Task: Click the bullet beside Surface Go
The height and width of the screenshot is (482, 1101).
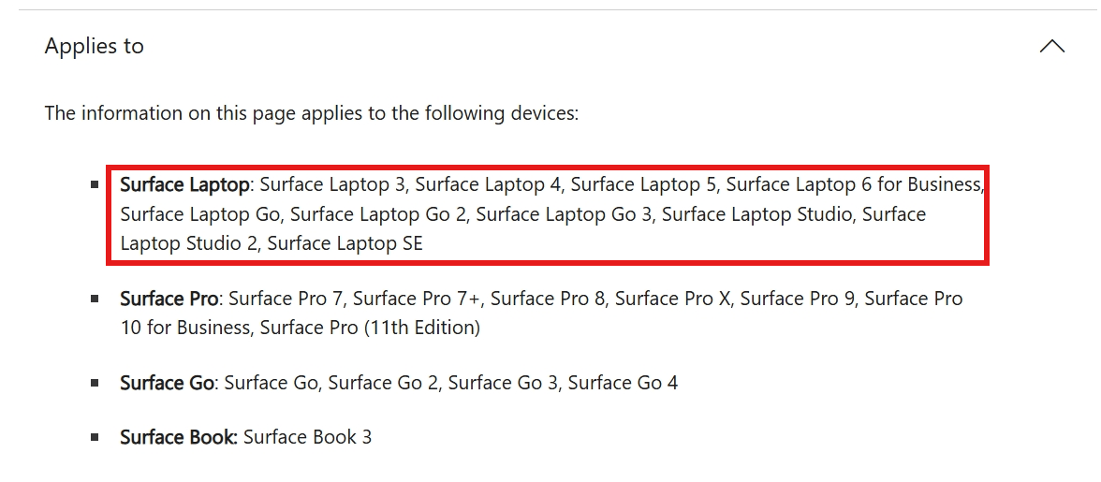Action: (95, 383)
